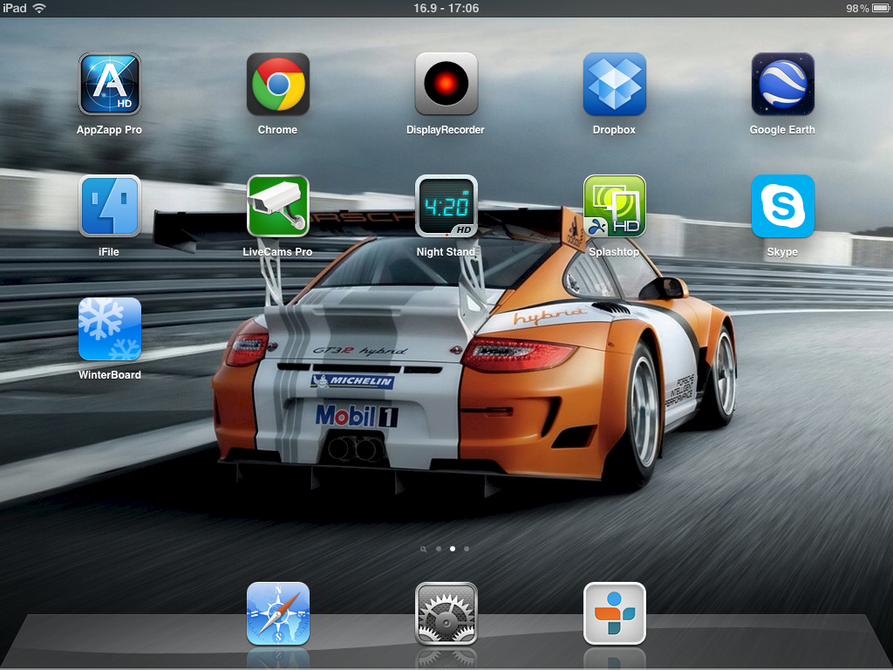Launch the Chrome browser icon
The height and width of the screenshot is (670, 893).
278,84
